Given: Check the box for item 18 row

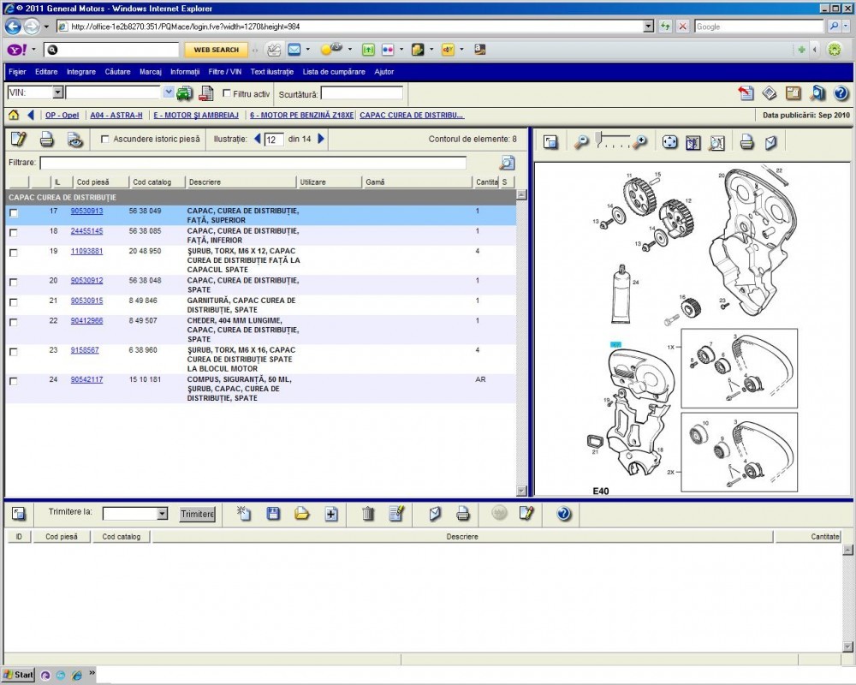Looking at the screenshot, I should coord(14,233).
